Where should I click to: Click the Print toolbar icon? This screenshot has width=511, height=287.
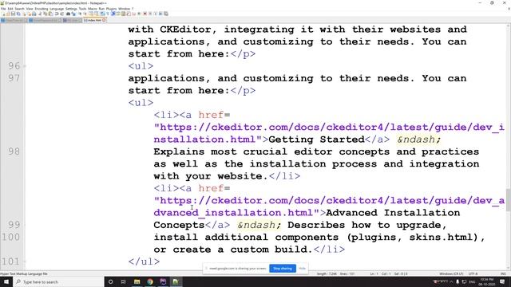(34, 14)
